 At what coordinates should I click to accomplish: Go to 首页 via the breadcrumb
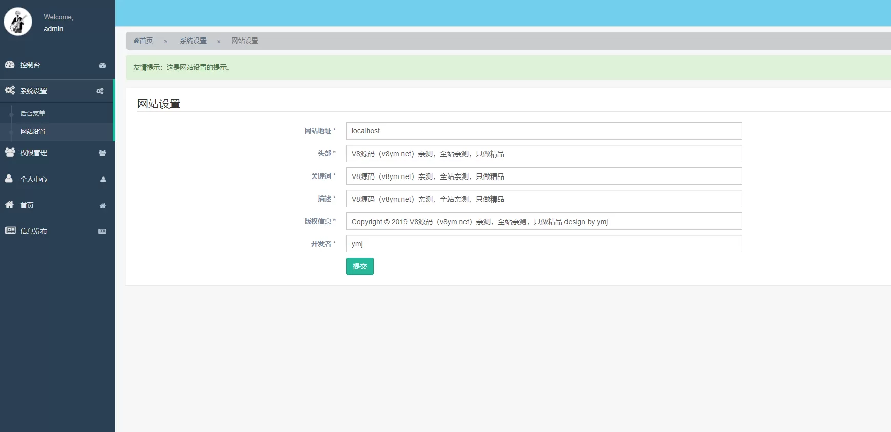(144, 41)
